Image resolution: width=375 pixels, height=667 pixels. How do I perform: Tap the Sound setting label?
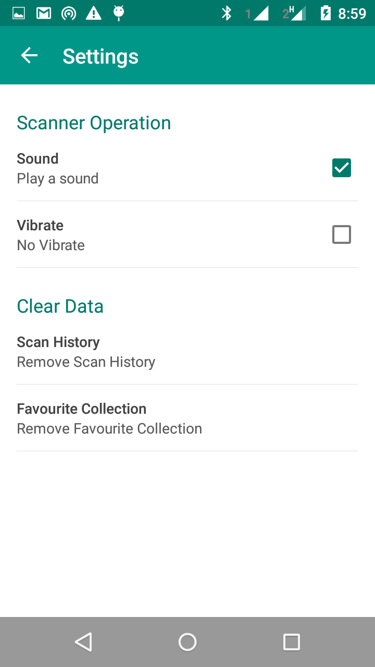click(37, 158)
